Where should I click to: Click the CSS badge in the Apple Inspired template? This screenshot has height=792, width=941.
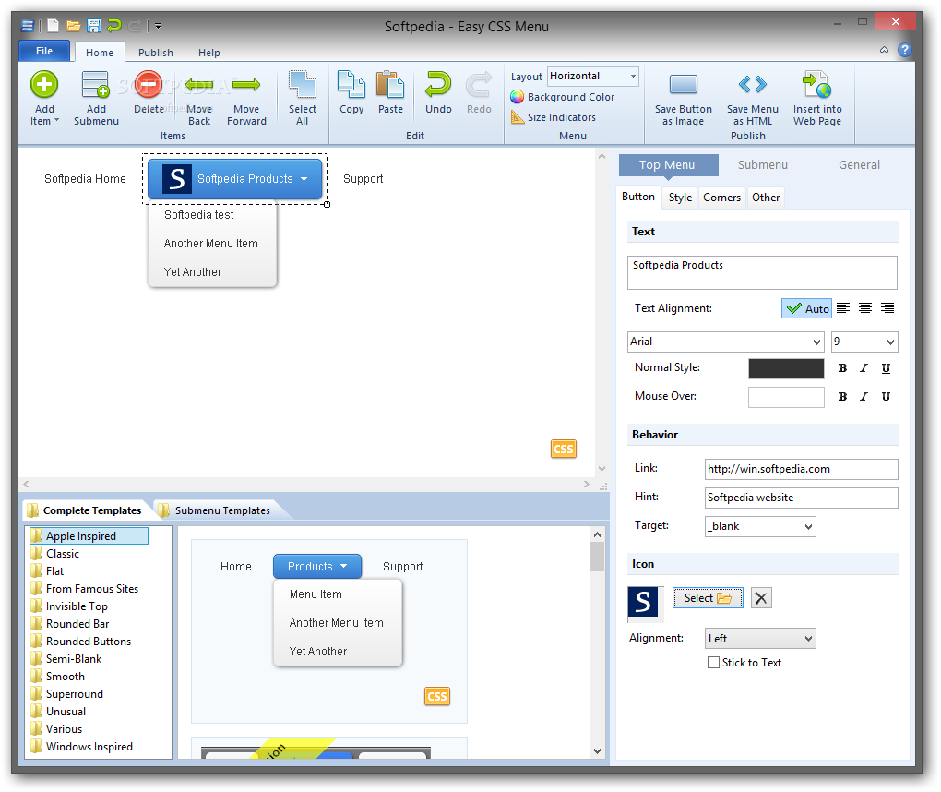437,696
